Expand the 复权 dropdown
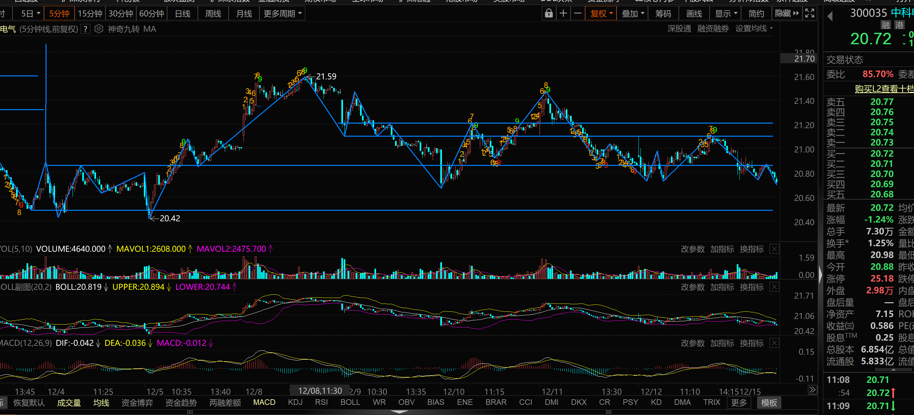The height and width of the screenshot is (415, 914). pos(601,13)
